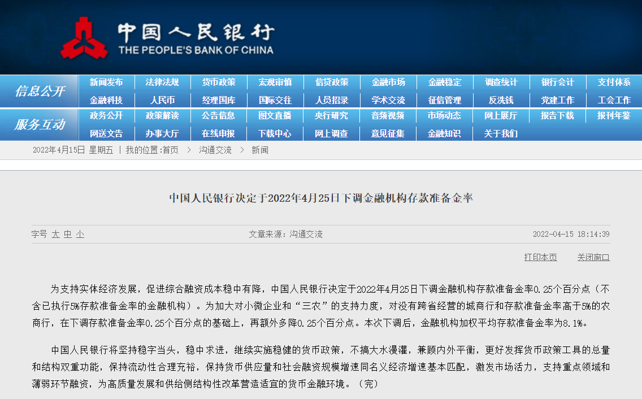Viewport: 642px width, 399px height.
Task: Click 新闻 in the breadcrumb
Action: [259, 150]
